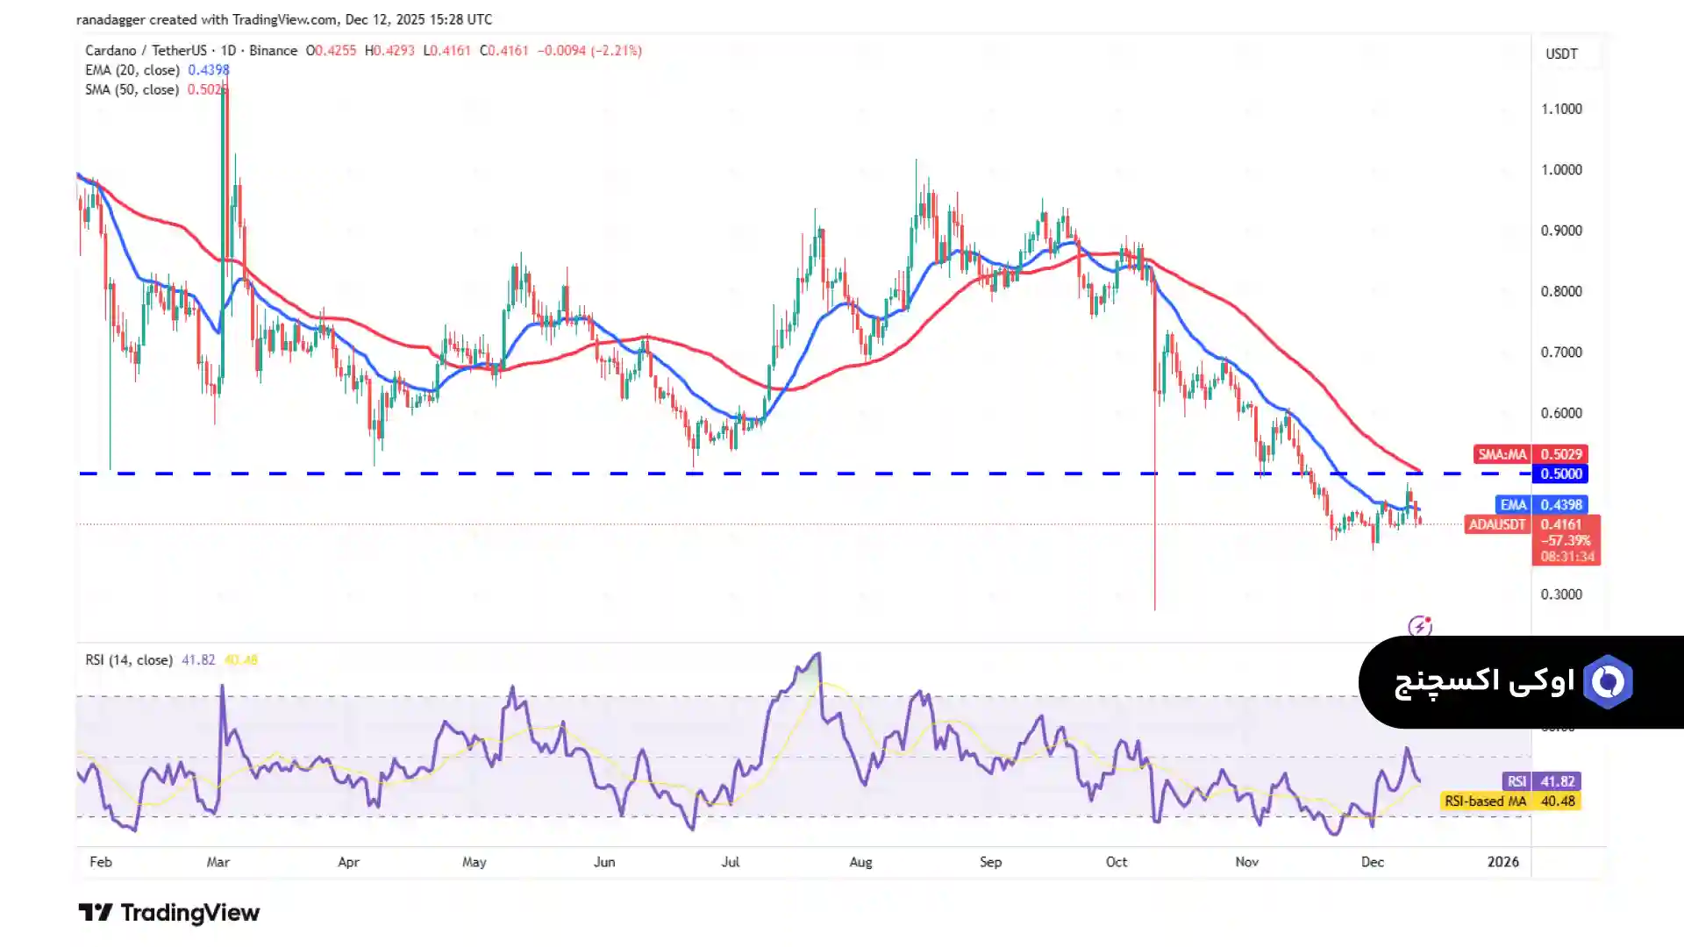The width and height of the screenshot is (1684, 947).
Task: Click the red SMA:MA price tag
Action: click(x=1502, y=454)
